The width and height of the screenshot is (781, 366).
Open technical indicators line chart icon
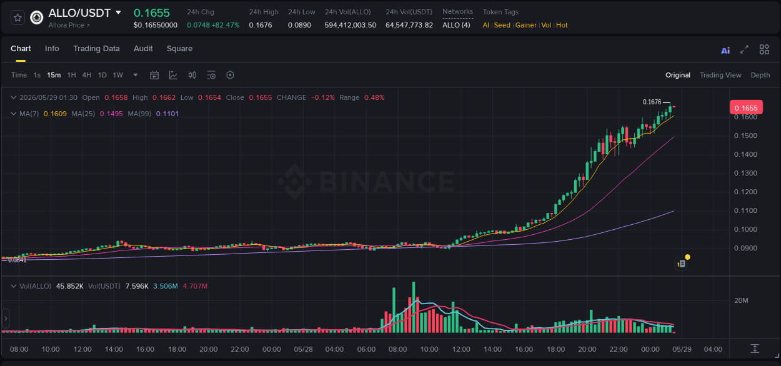click(x=173, y=75)
